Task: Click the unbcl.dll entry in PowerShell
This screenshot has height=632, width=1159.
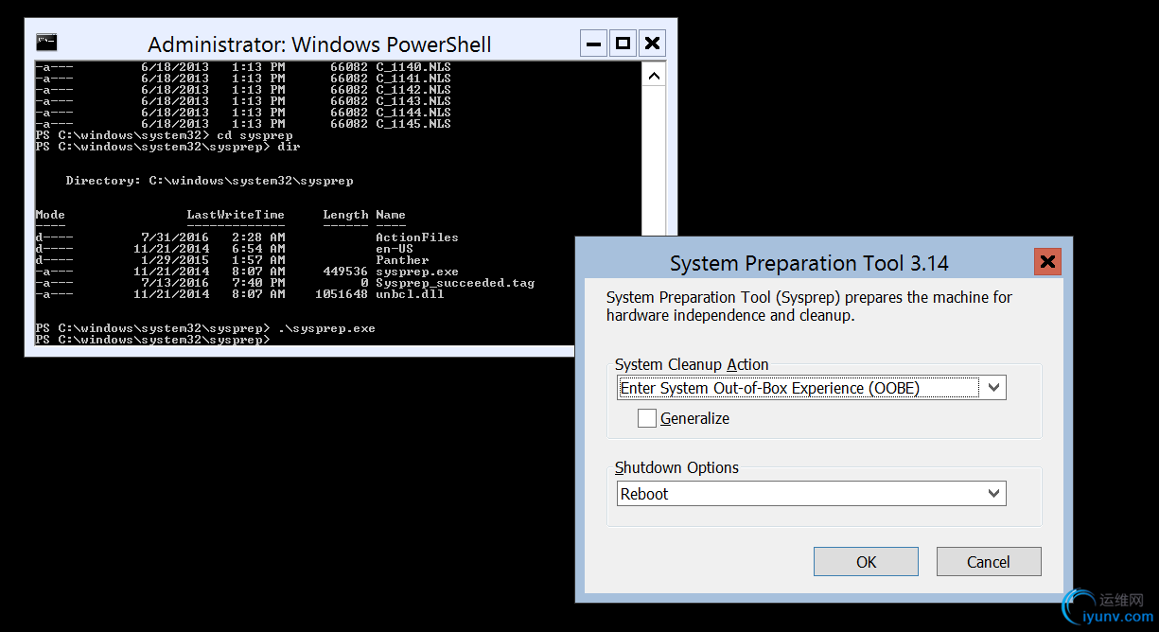Action: click(410, 294)
